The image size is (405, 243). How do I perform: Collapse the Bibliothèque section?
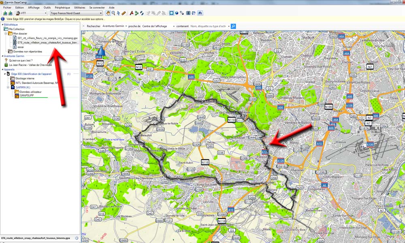(x=2, y=25)
